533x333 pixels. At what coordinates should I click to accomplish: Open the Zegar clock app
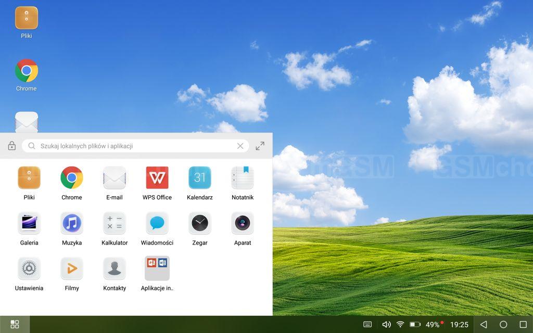[x=199, y=223]
